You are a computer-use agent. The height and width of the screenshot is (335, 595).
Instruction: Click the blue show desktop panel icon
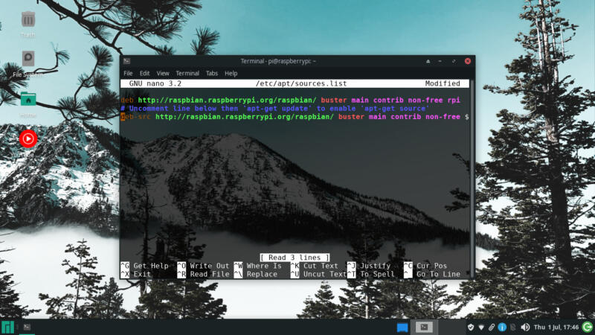pos(402,328)
